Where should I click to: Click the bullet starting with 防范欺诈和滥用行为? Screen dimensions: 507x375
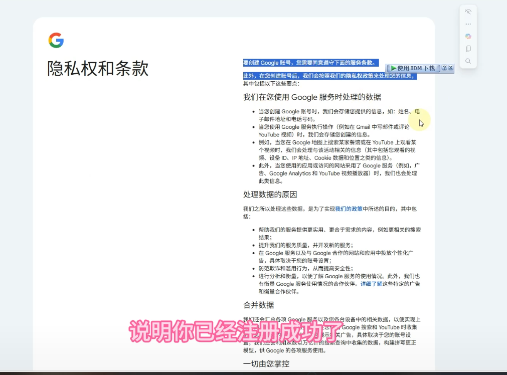[302, 268]
